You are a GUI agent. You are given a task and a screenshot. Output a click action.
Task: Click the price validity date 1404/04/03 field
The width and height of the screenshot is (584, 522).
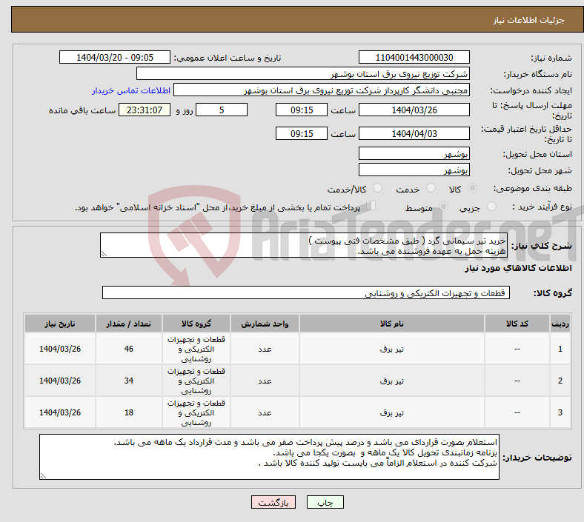coord(414,133)
